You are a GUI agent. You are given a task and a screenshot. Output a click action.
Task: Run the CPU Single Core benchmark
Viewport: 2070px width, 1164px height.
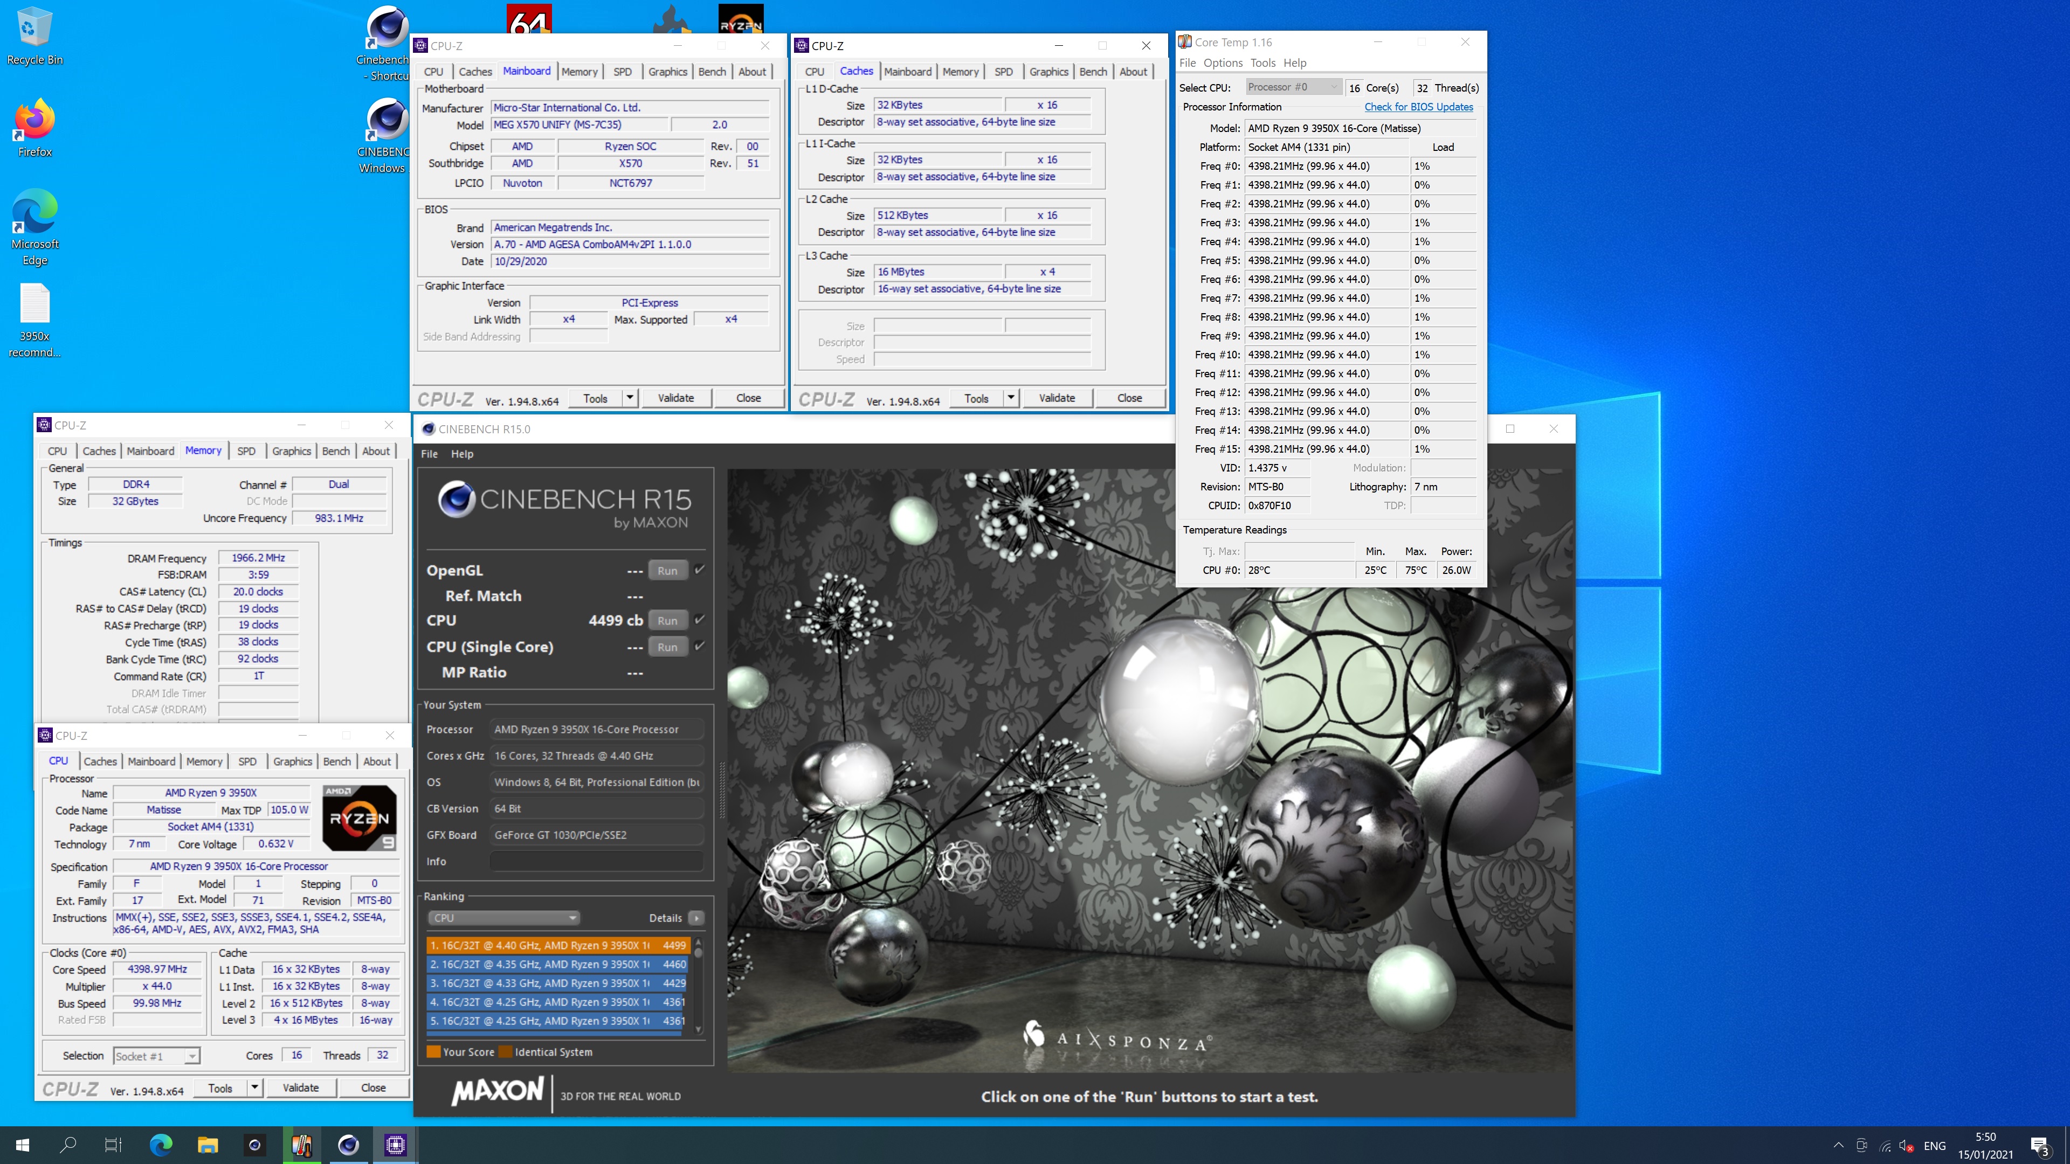point(667,647)
